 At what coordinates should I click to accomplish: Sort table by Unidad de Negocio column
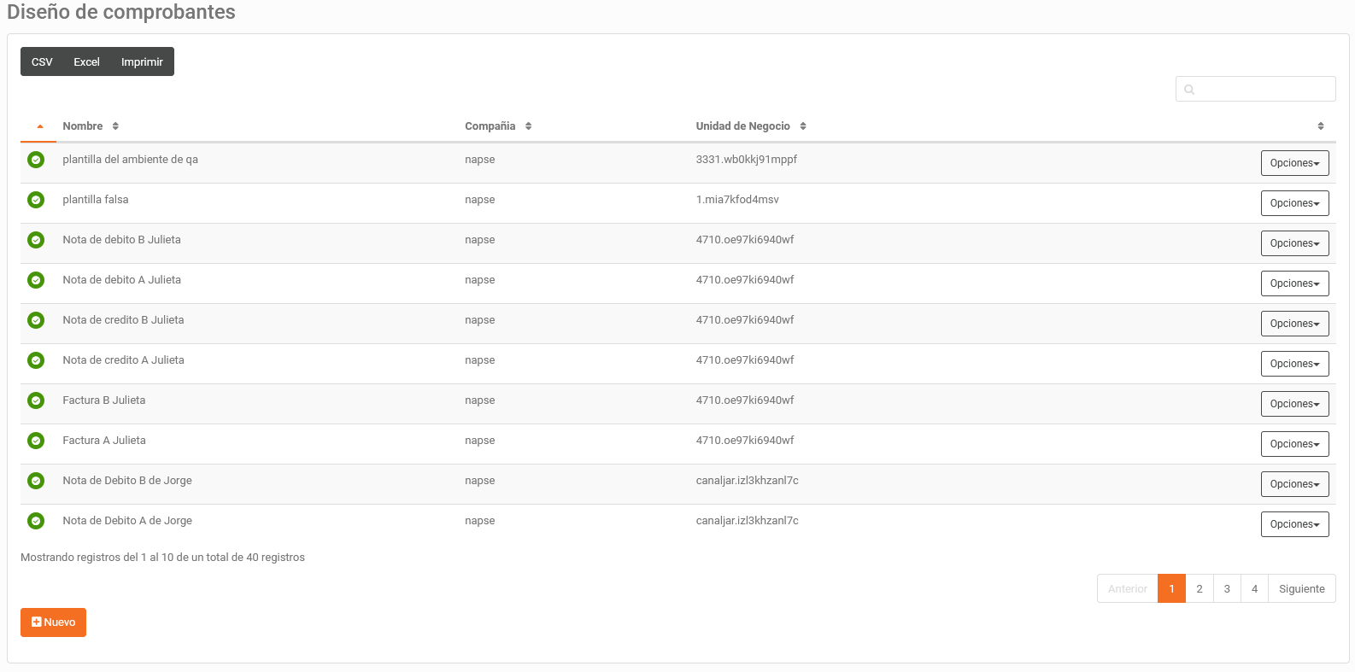751,126
